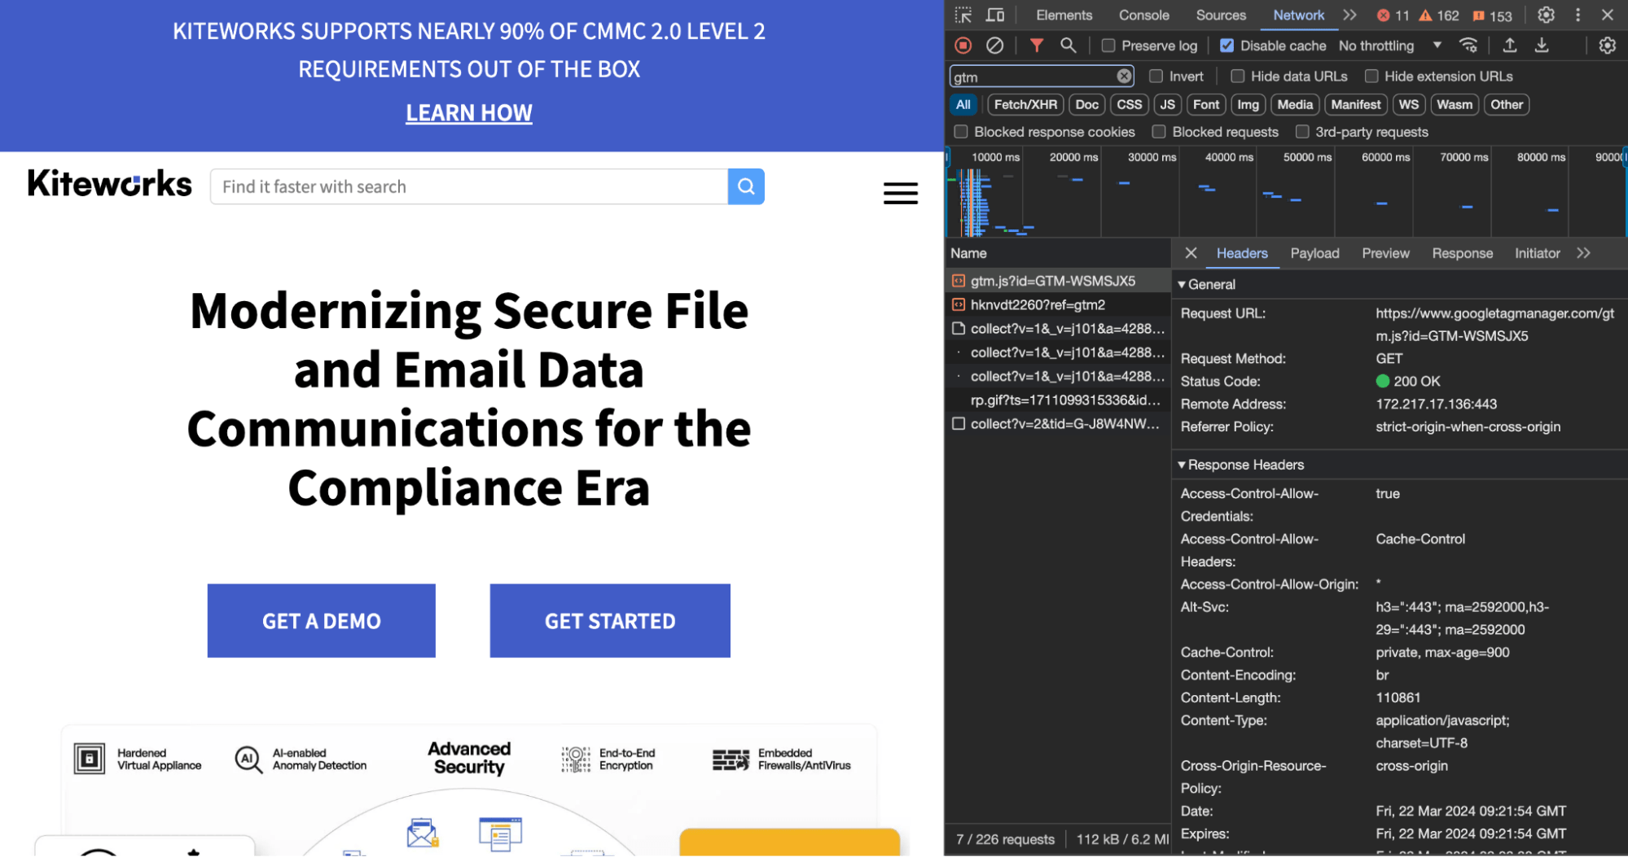Image resolution: width=1628 pixels, height=857 pixels.
Task: Open the Payload tab
Action: (1314, 253)
